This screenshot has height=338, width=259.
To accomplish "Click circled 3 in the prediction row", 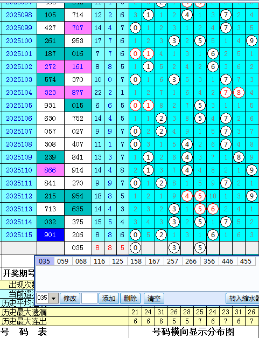I will [x=174, y=247].
